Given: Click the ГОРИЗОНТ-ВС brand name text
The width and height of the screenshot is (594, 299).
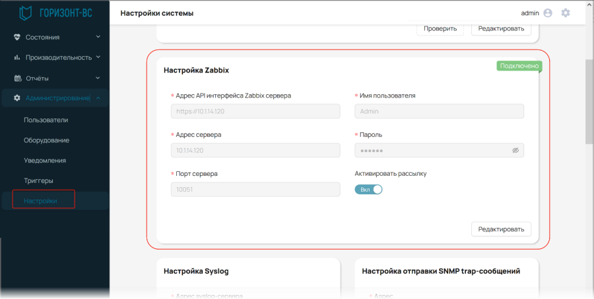Looking at the screenshot, I should [x=66, y=14].
